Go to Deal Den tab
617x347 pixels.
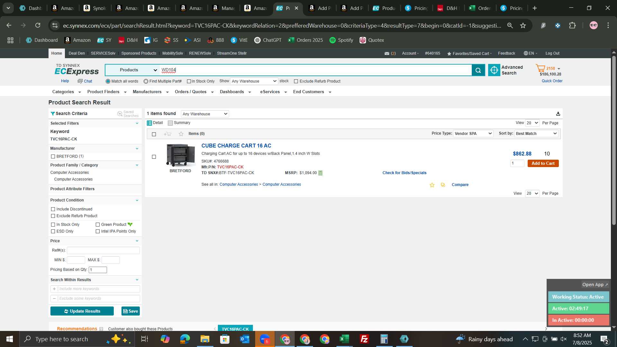77,53
